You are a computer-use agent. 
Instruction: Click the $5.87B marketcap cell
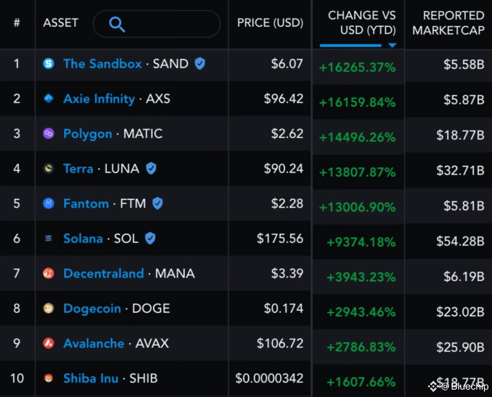[464, 99]
